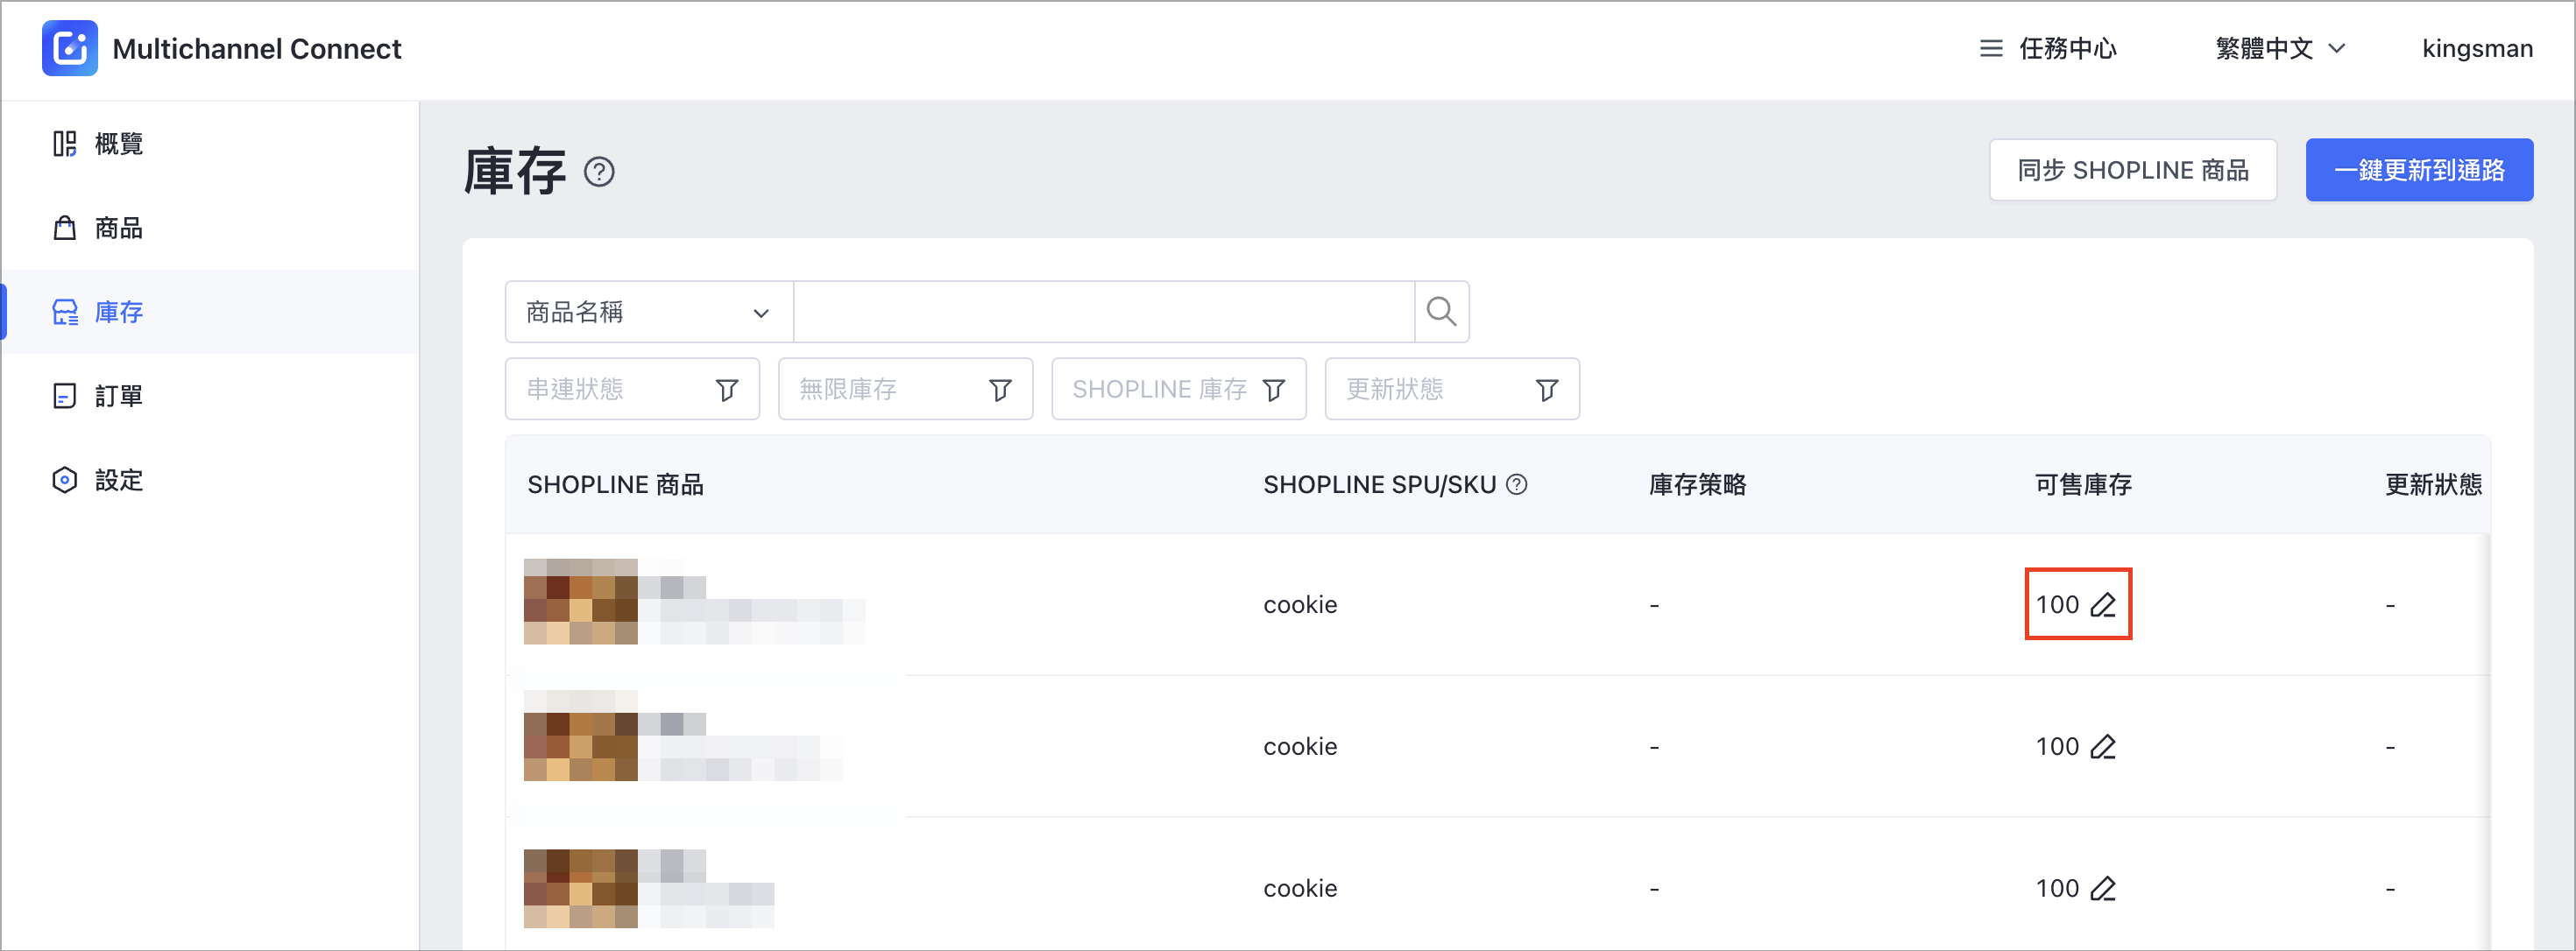
Task: Click the 更新狀態 column header
Action: tap(2433, 484)
